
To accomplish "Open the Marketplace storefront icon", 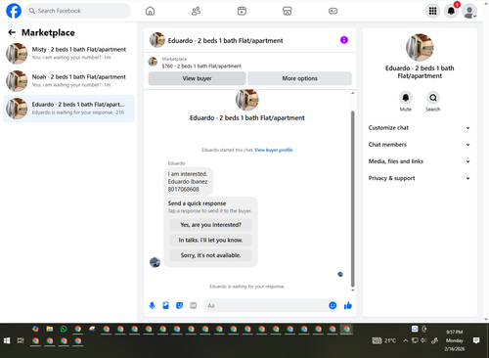I will (288, 11).
